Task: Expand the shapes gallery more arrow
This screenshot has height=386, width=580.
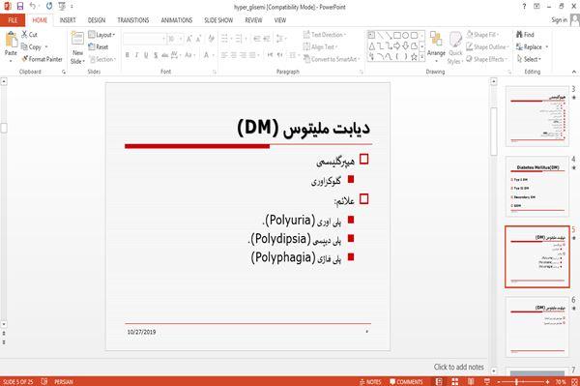Action: pos(421,56)
